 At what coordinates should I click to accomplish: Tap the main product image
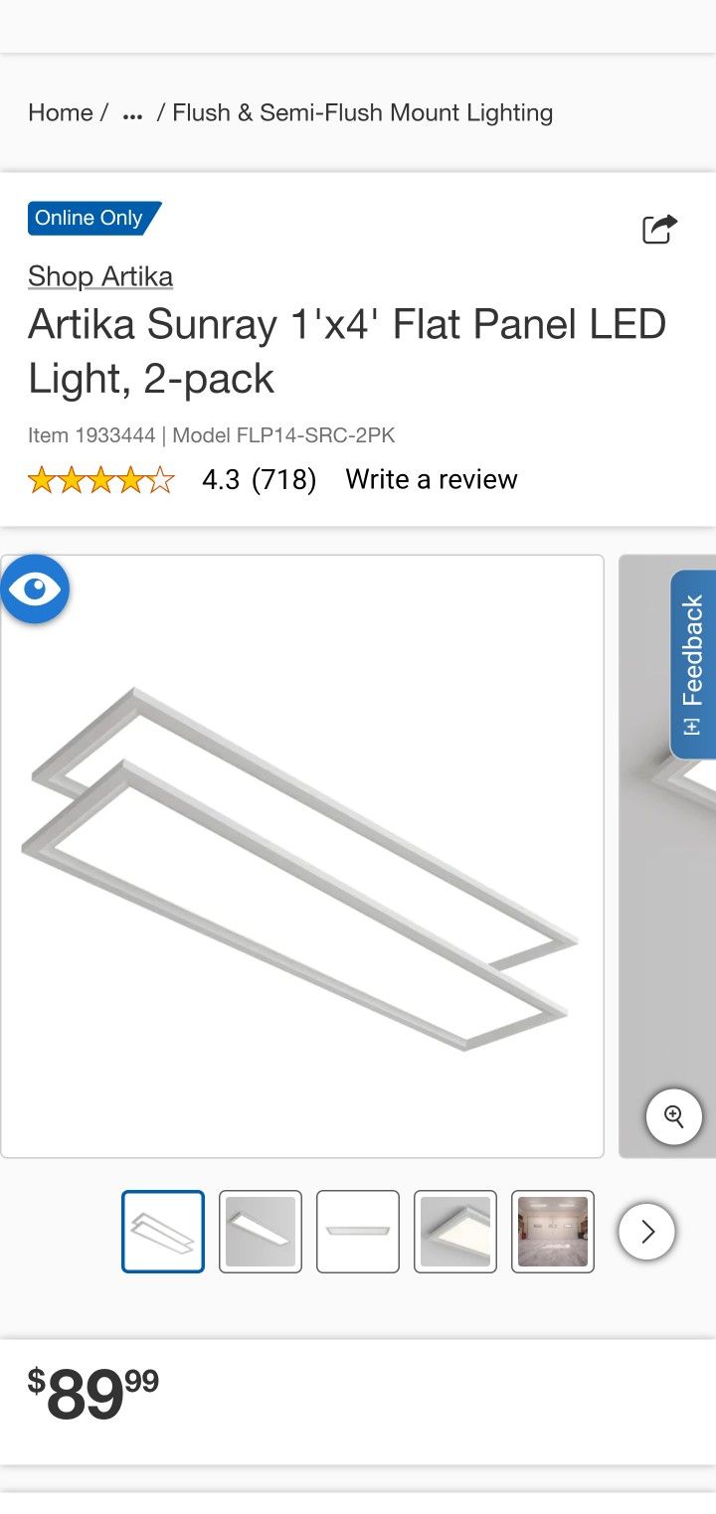tap(302, 856)
